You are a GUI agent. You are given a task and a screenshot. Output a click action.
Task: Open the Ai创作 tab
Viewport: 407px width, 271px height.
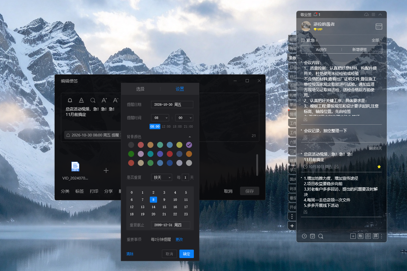coord(321,49)
